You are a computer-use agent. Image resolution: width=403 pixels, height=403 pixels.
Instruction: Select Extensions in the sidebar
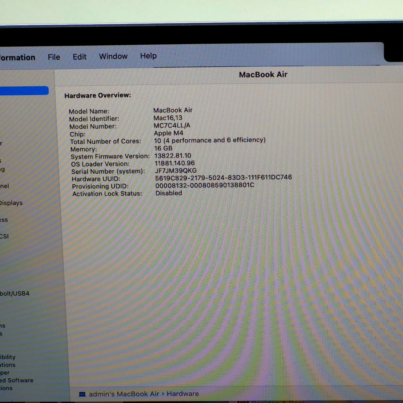[6, 388]
